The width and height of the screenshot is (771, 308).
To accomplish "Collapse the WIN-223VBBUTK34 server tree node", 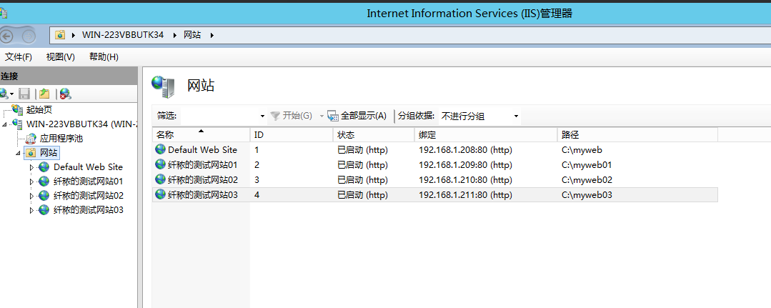I will [x=4, y=124].
